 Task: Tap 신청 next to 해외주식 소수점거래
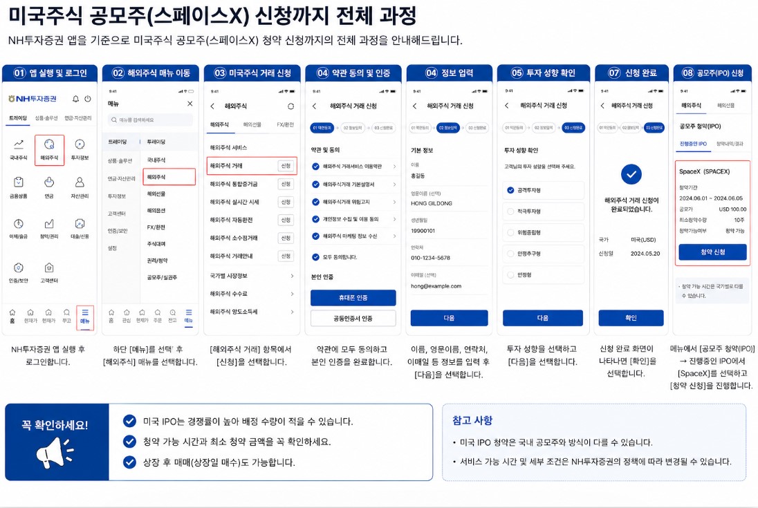286,238
